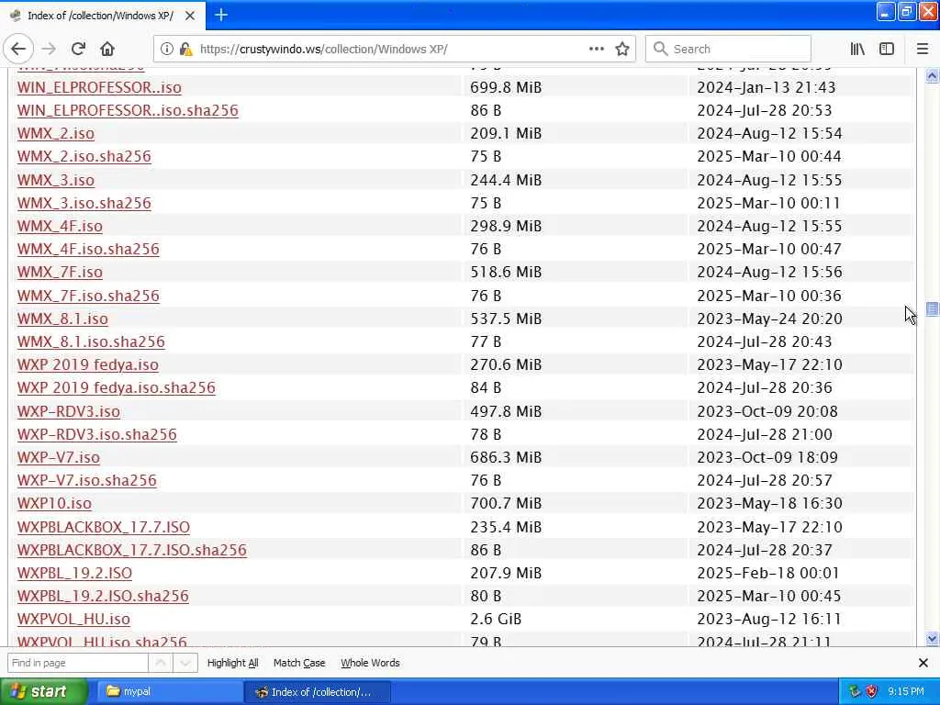Download WXP10.iso

tap(54, 504)
